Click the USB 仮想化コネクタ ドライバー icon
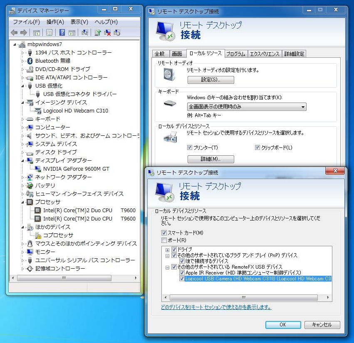 [38, 94]
